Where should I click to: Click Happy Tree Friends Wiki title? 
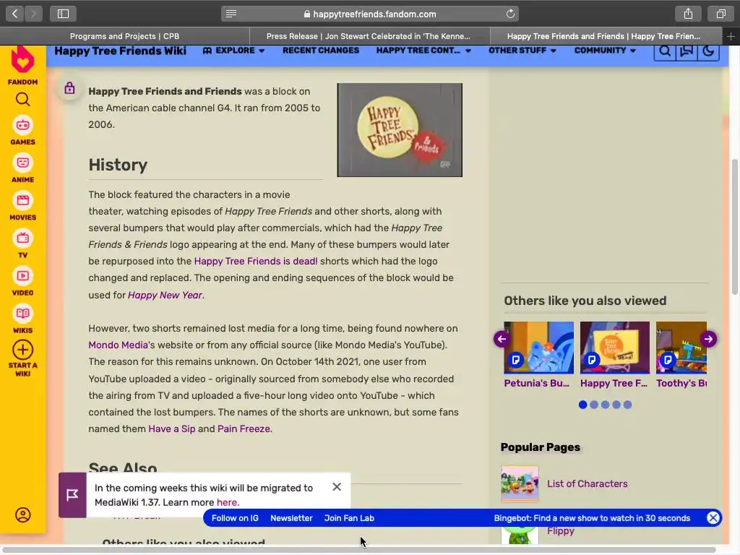click(121, 51)
